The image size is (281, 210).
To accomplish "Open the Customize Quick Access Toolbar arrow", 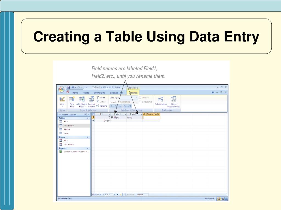I will (86, 88).
